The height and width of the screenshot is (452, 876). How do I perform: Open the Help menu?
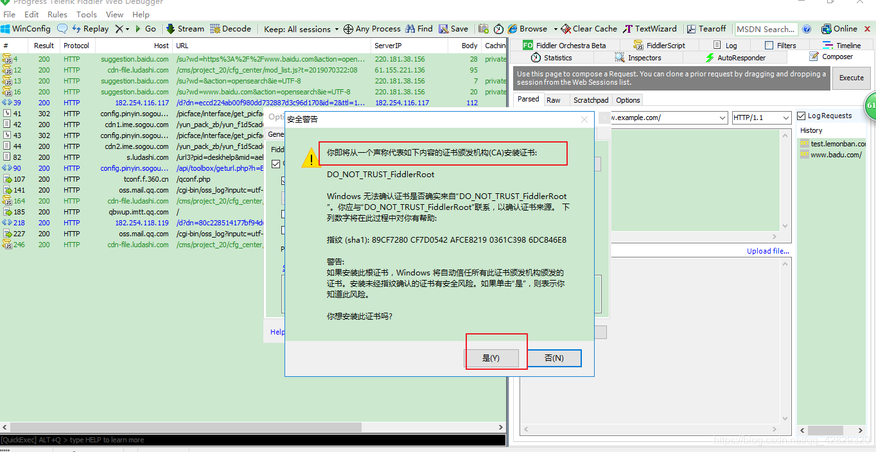pyautogui.click(x=141, y=14)
